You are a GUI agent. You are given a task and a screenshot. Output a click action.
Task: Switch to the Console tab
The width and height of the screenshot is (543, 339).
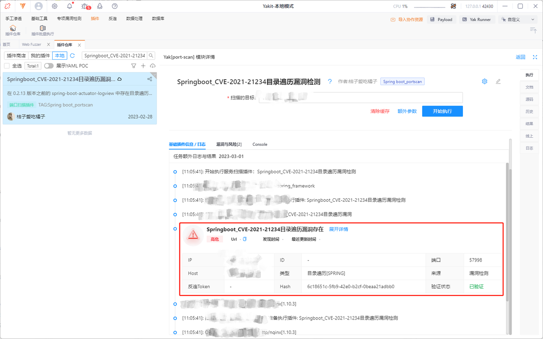260,144
